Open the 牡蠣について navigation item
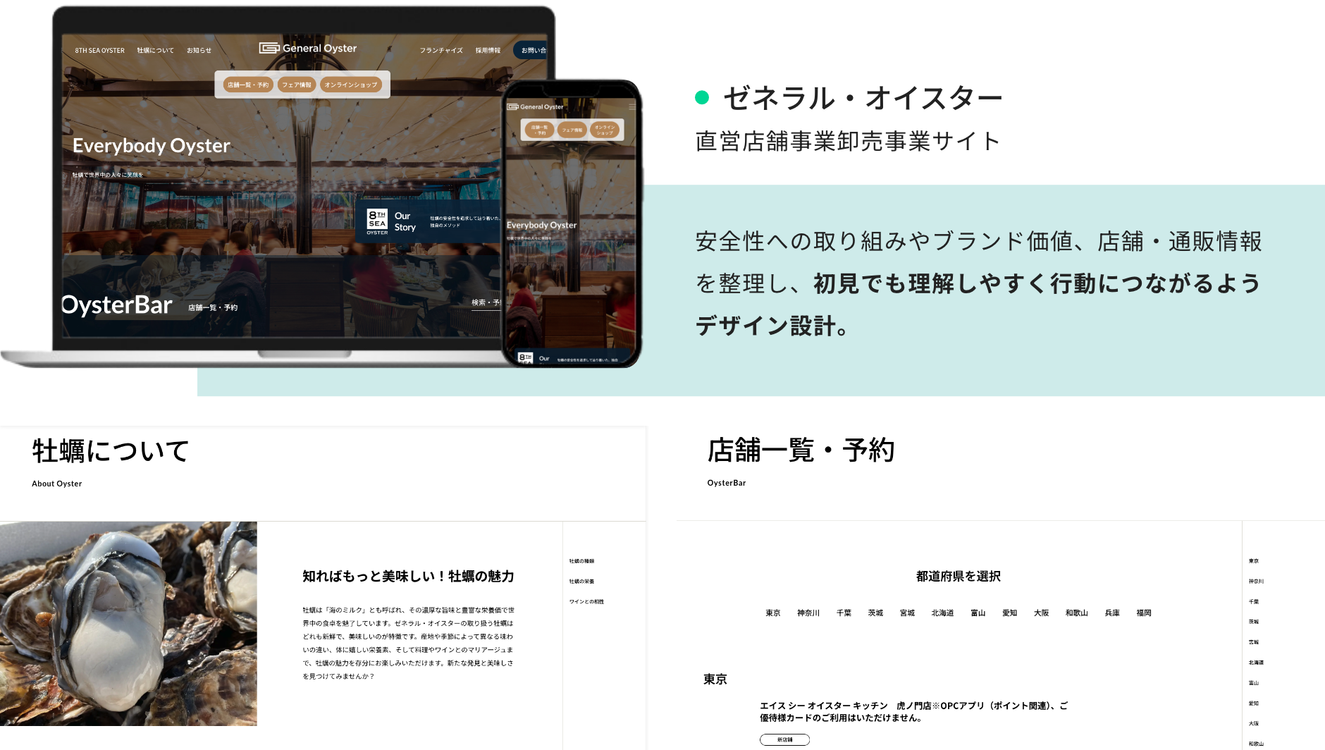 click(156, 50)
